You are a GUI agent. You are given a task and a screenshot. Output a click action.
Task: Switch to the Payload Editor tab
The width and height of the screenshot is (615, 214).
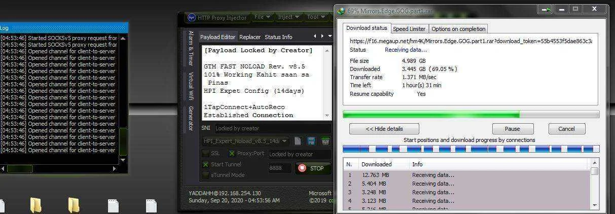[218, 37]
